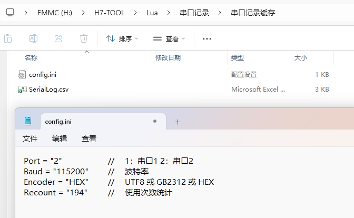Click 串口记录缓存 in the breadcrumb
The image size is (354, 218).
pyautogui.click(x=253, y=13)
